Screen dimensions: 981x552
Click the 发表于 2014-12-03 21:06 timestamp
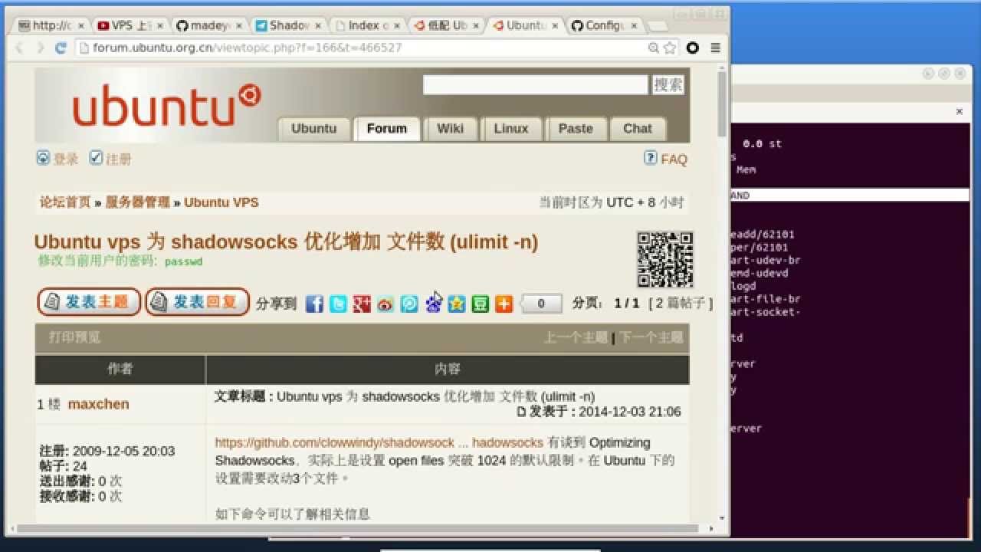coord(605,412)
